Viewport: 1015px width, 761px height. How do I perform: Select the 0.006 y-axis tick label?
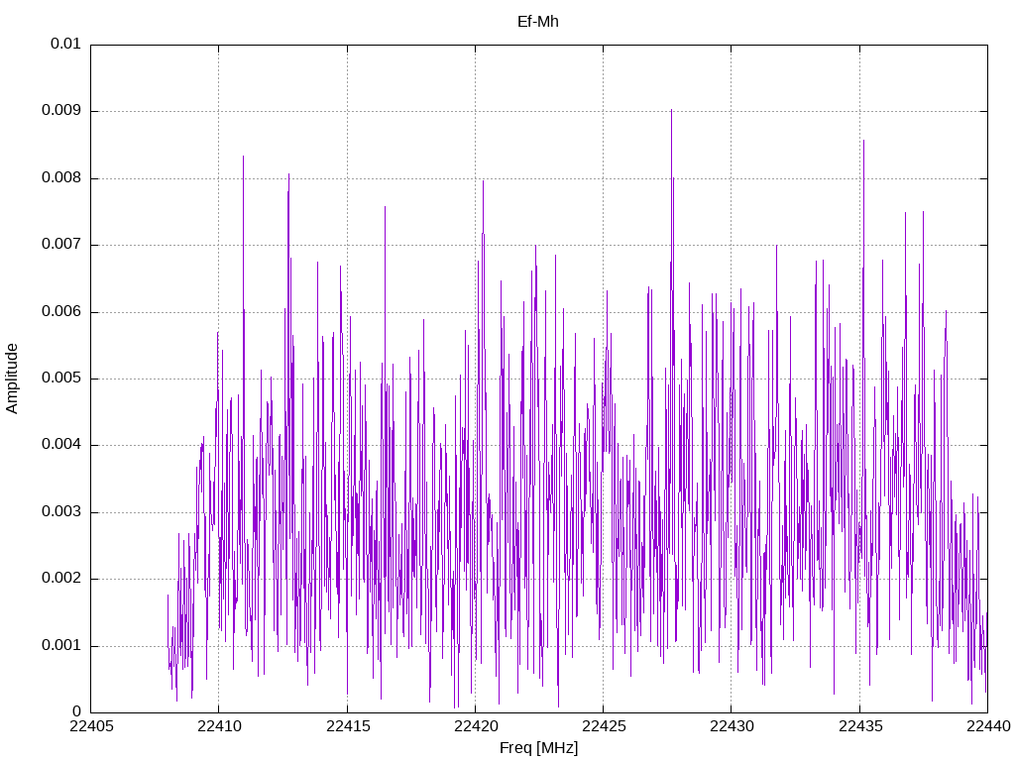click(61, 312)
